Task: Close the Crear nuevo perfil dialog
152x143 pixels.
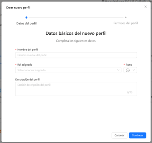Action: (x=145, y=7)
